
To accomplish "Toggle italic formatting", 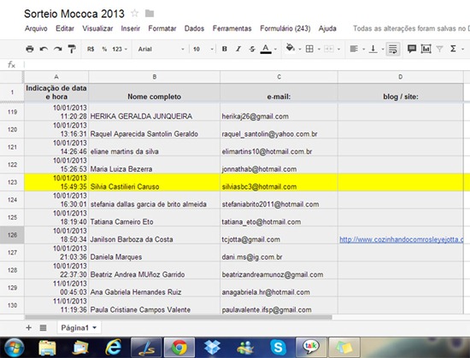I will [x=238, y=49].
